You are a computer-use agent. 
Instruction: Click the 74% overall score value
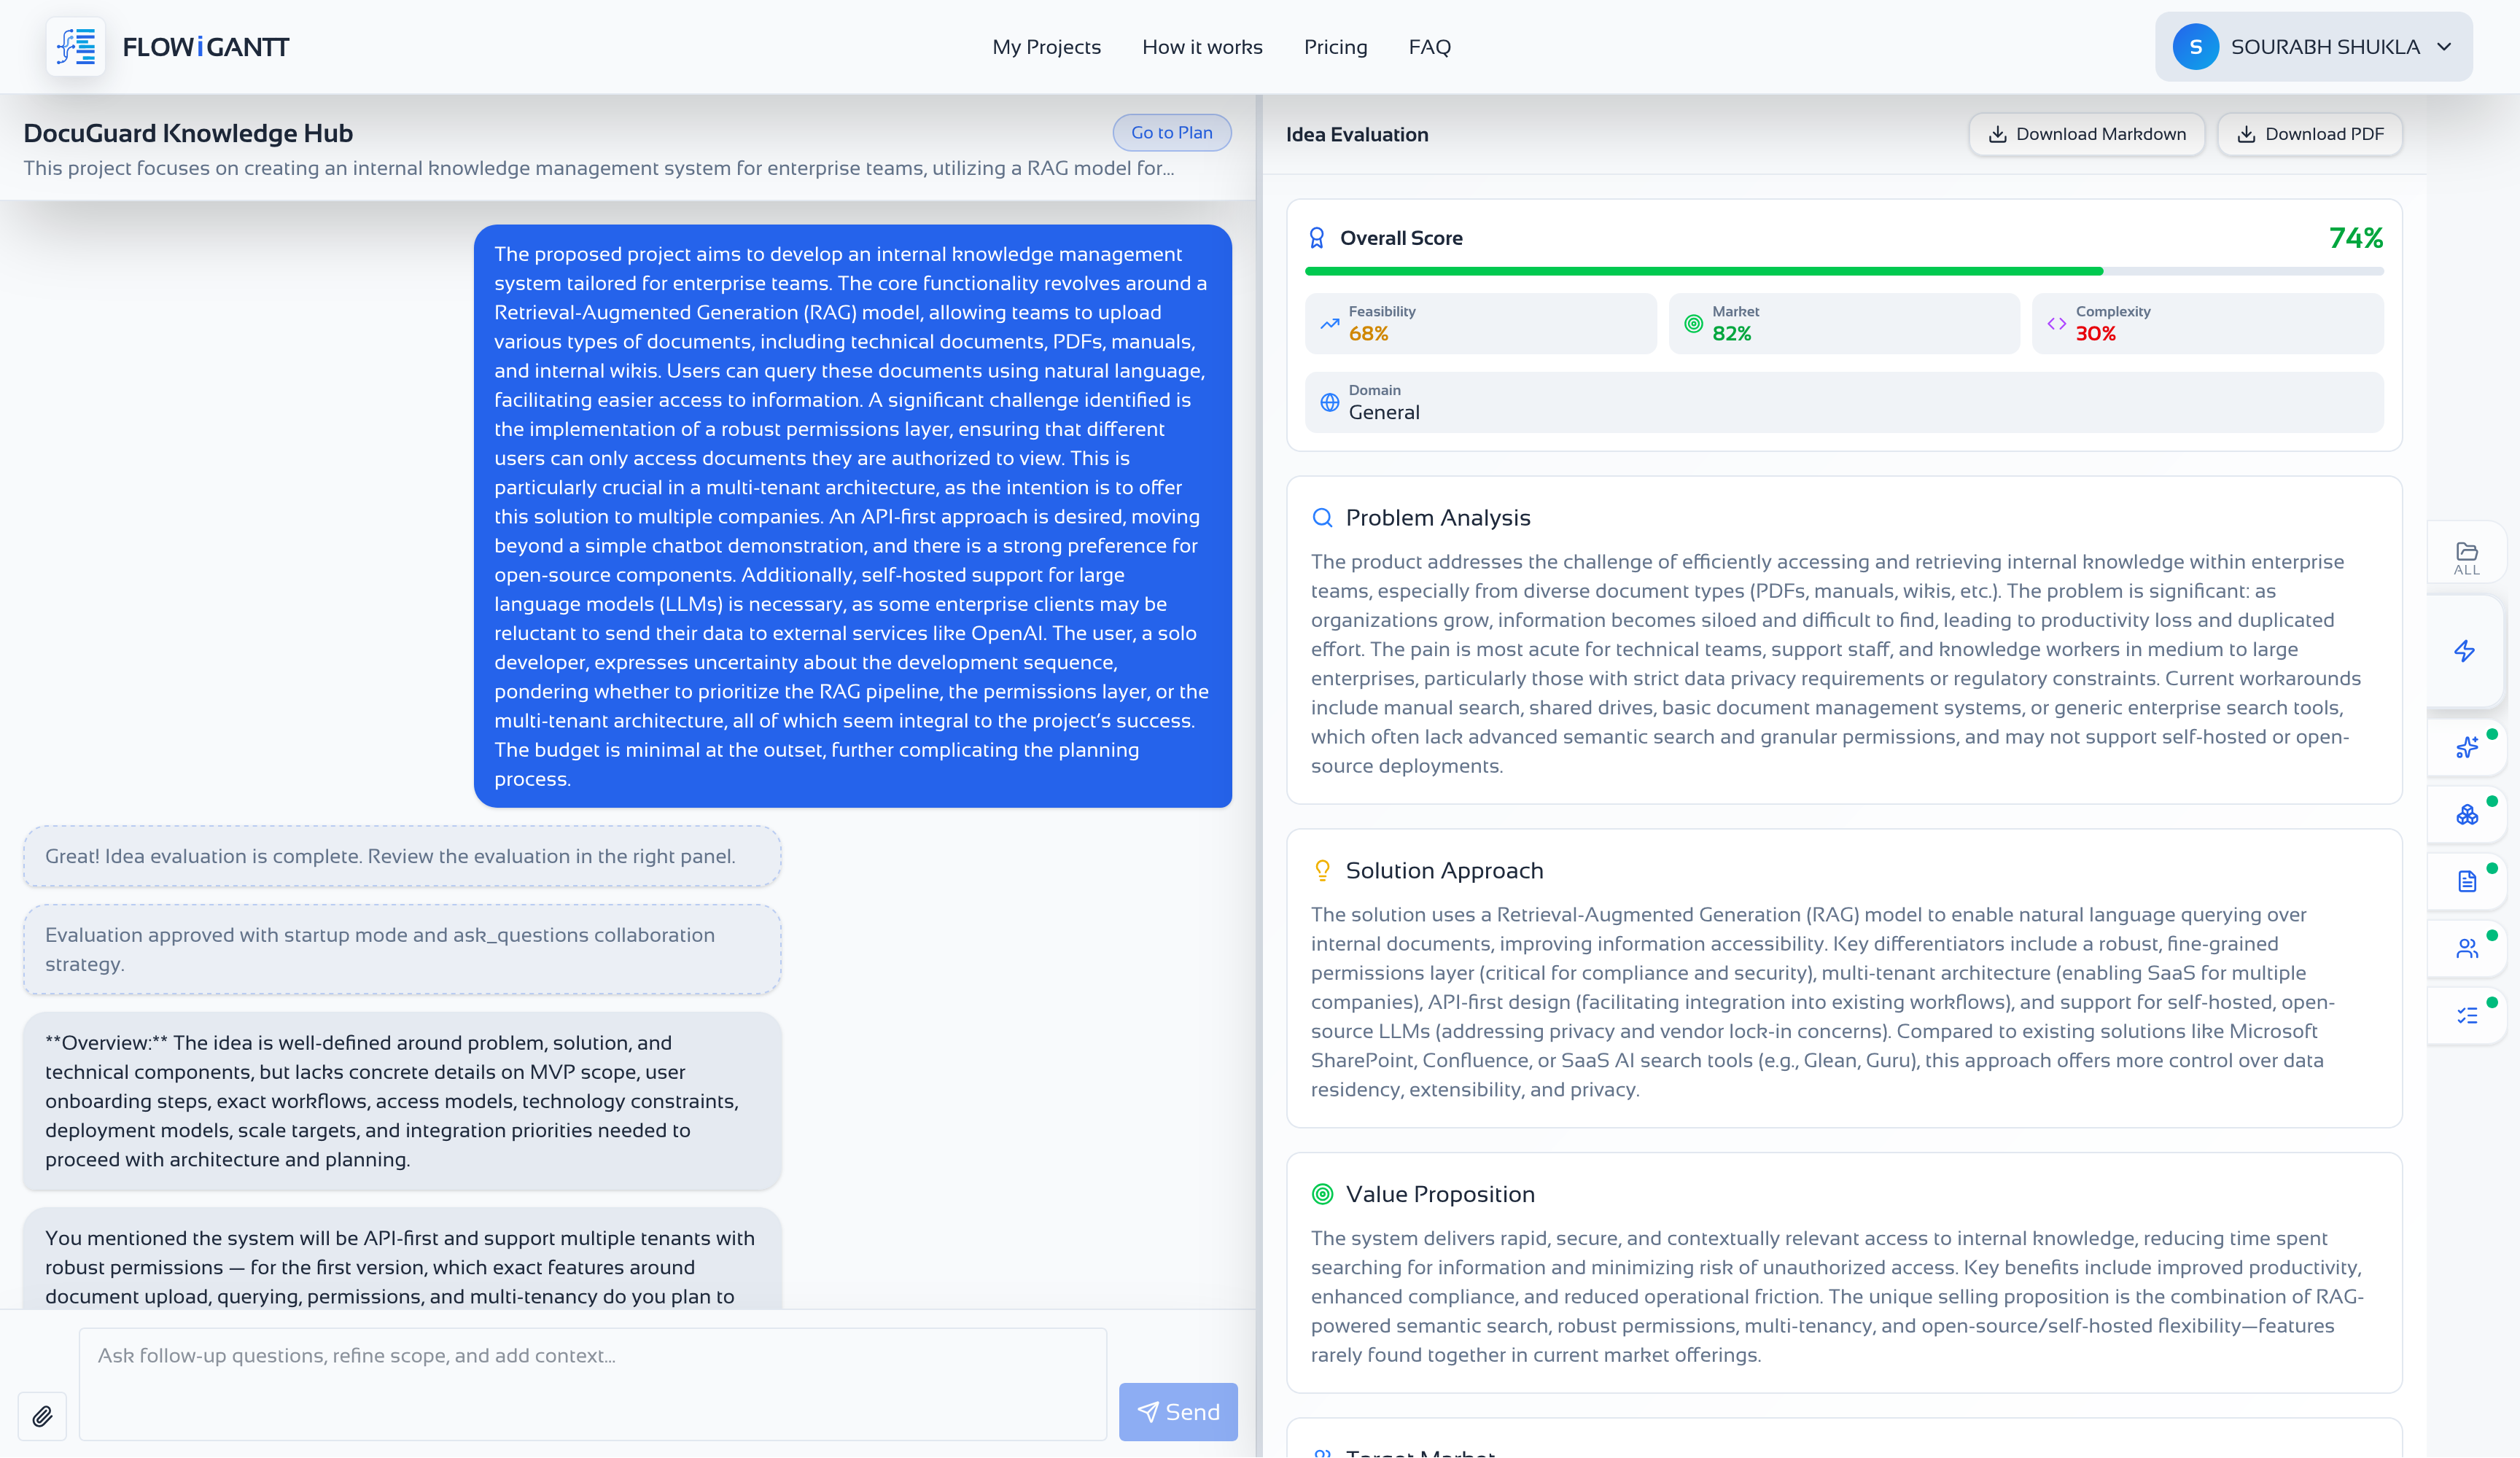[2355, 238]
